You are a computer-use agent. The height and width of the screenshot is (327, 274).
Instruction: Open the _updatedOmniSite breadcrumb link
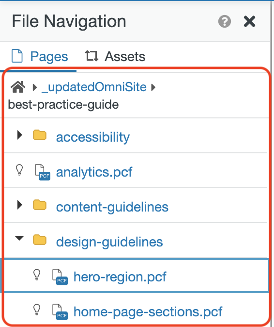pos(94,87)
